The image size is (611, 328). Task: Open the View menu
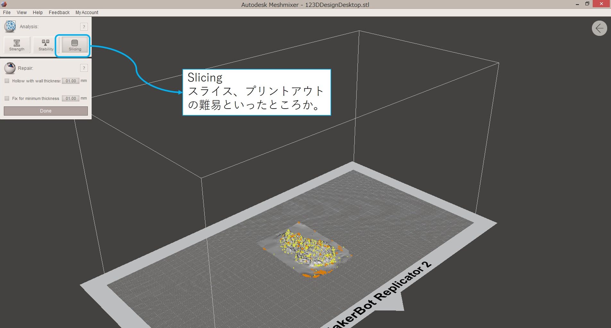click(x=21, y=12)
